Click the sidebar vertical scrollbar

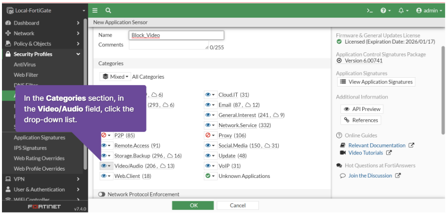pyautogui.click(x=85, y=94)
